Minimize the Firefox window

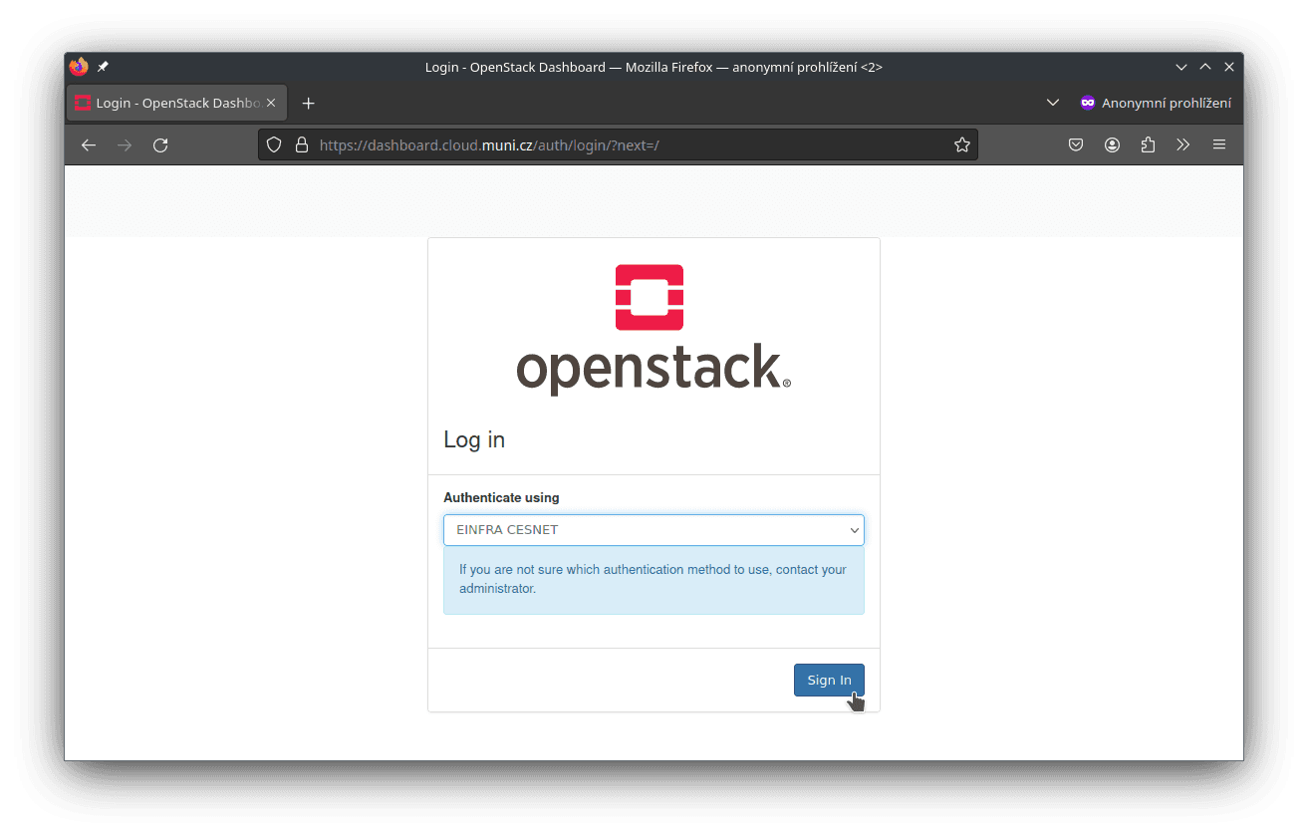1181,67
